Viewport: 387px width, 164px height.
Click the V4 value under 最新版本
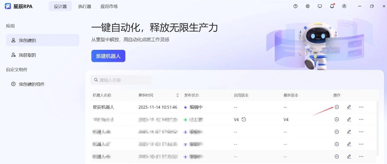point(286,120)
